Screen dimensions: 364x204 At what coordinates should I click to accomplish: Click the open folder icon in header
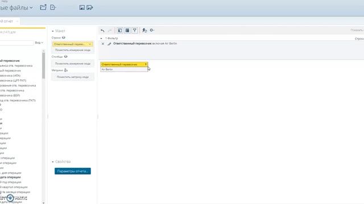coord(43,7)
